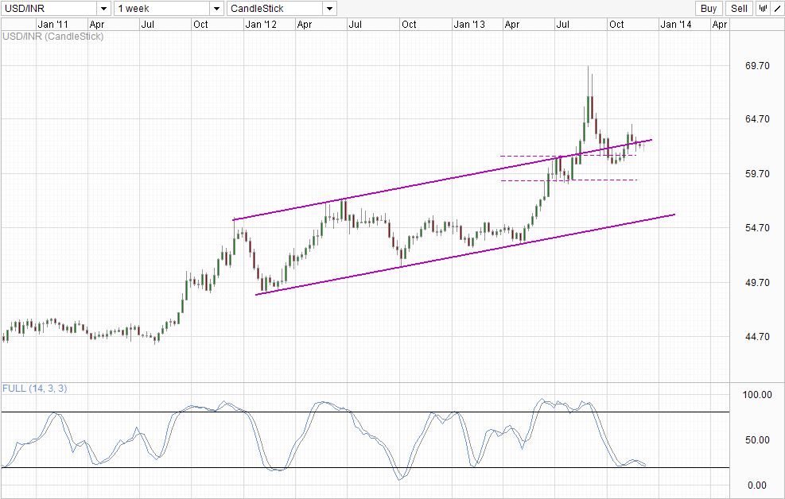The width and height of the screenshot is (785, 499).
Task: Click the FULL (14, 3, 3) stochastic label
Action: click(34, 389)
